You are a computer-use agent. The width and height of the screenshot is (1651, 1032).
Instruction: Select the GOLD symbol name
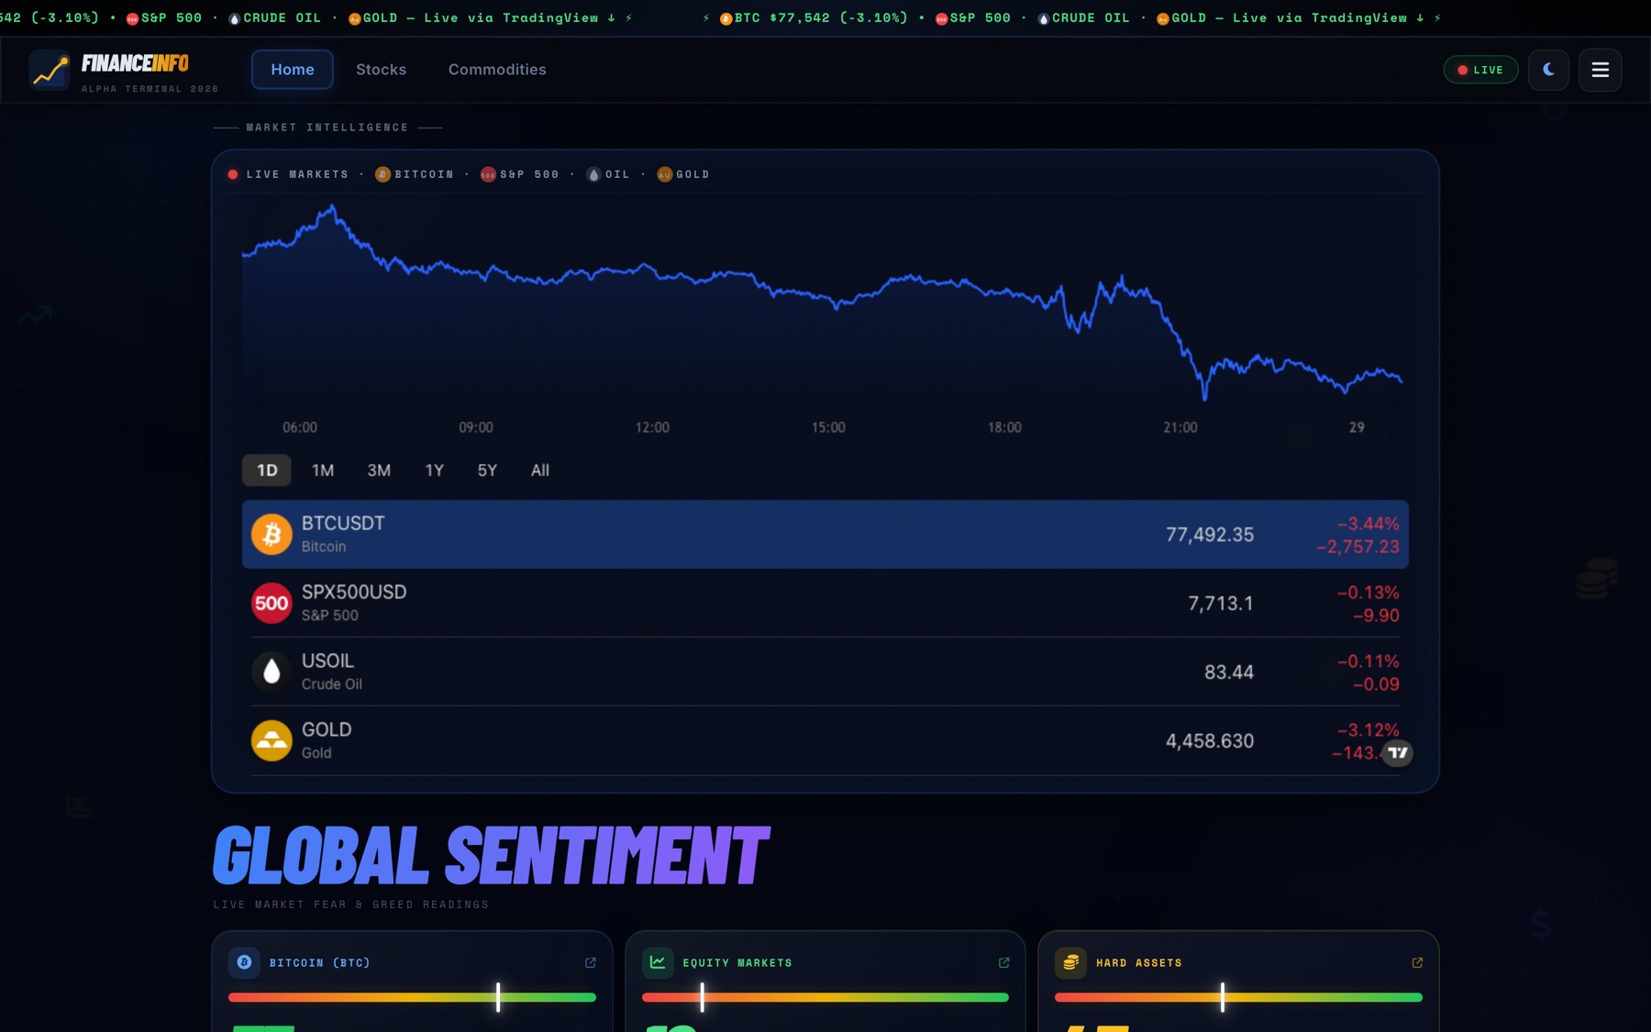click(x=327, y=729)
